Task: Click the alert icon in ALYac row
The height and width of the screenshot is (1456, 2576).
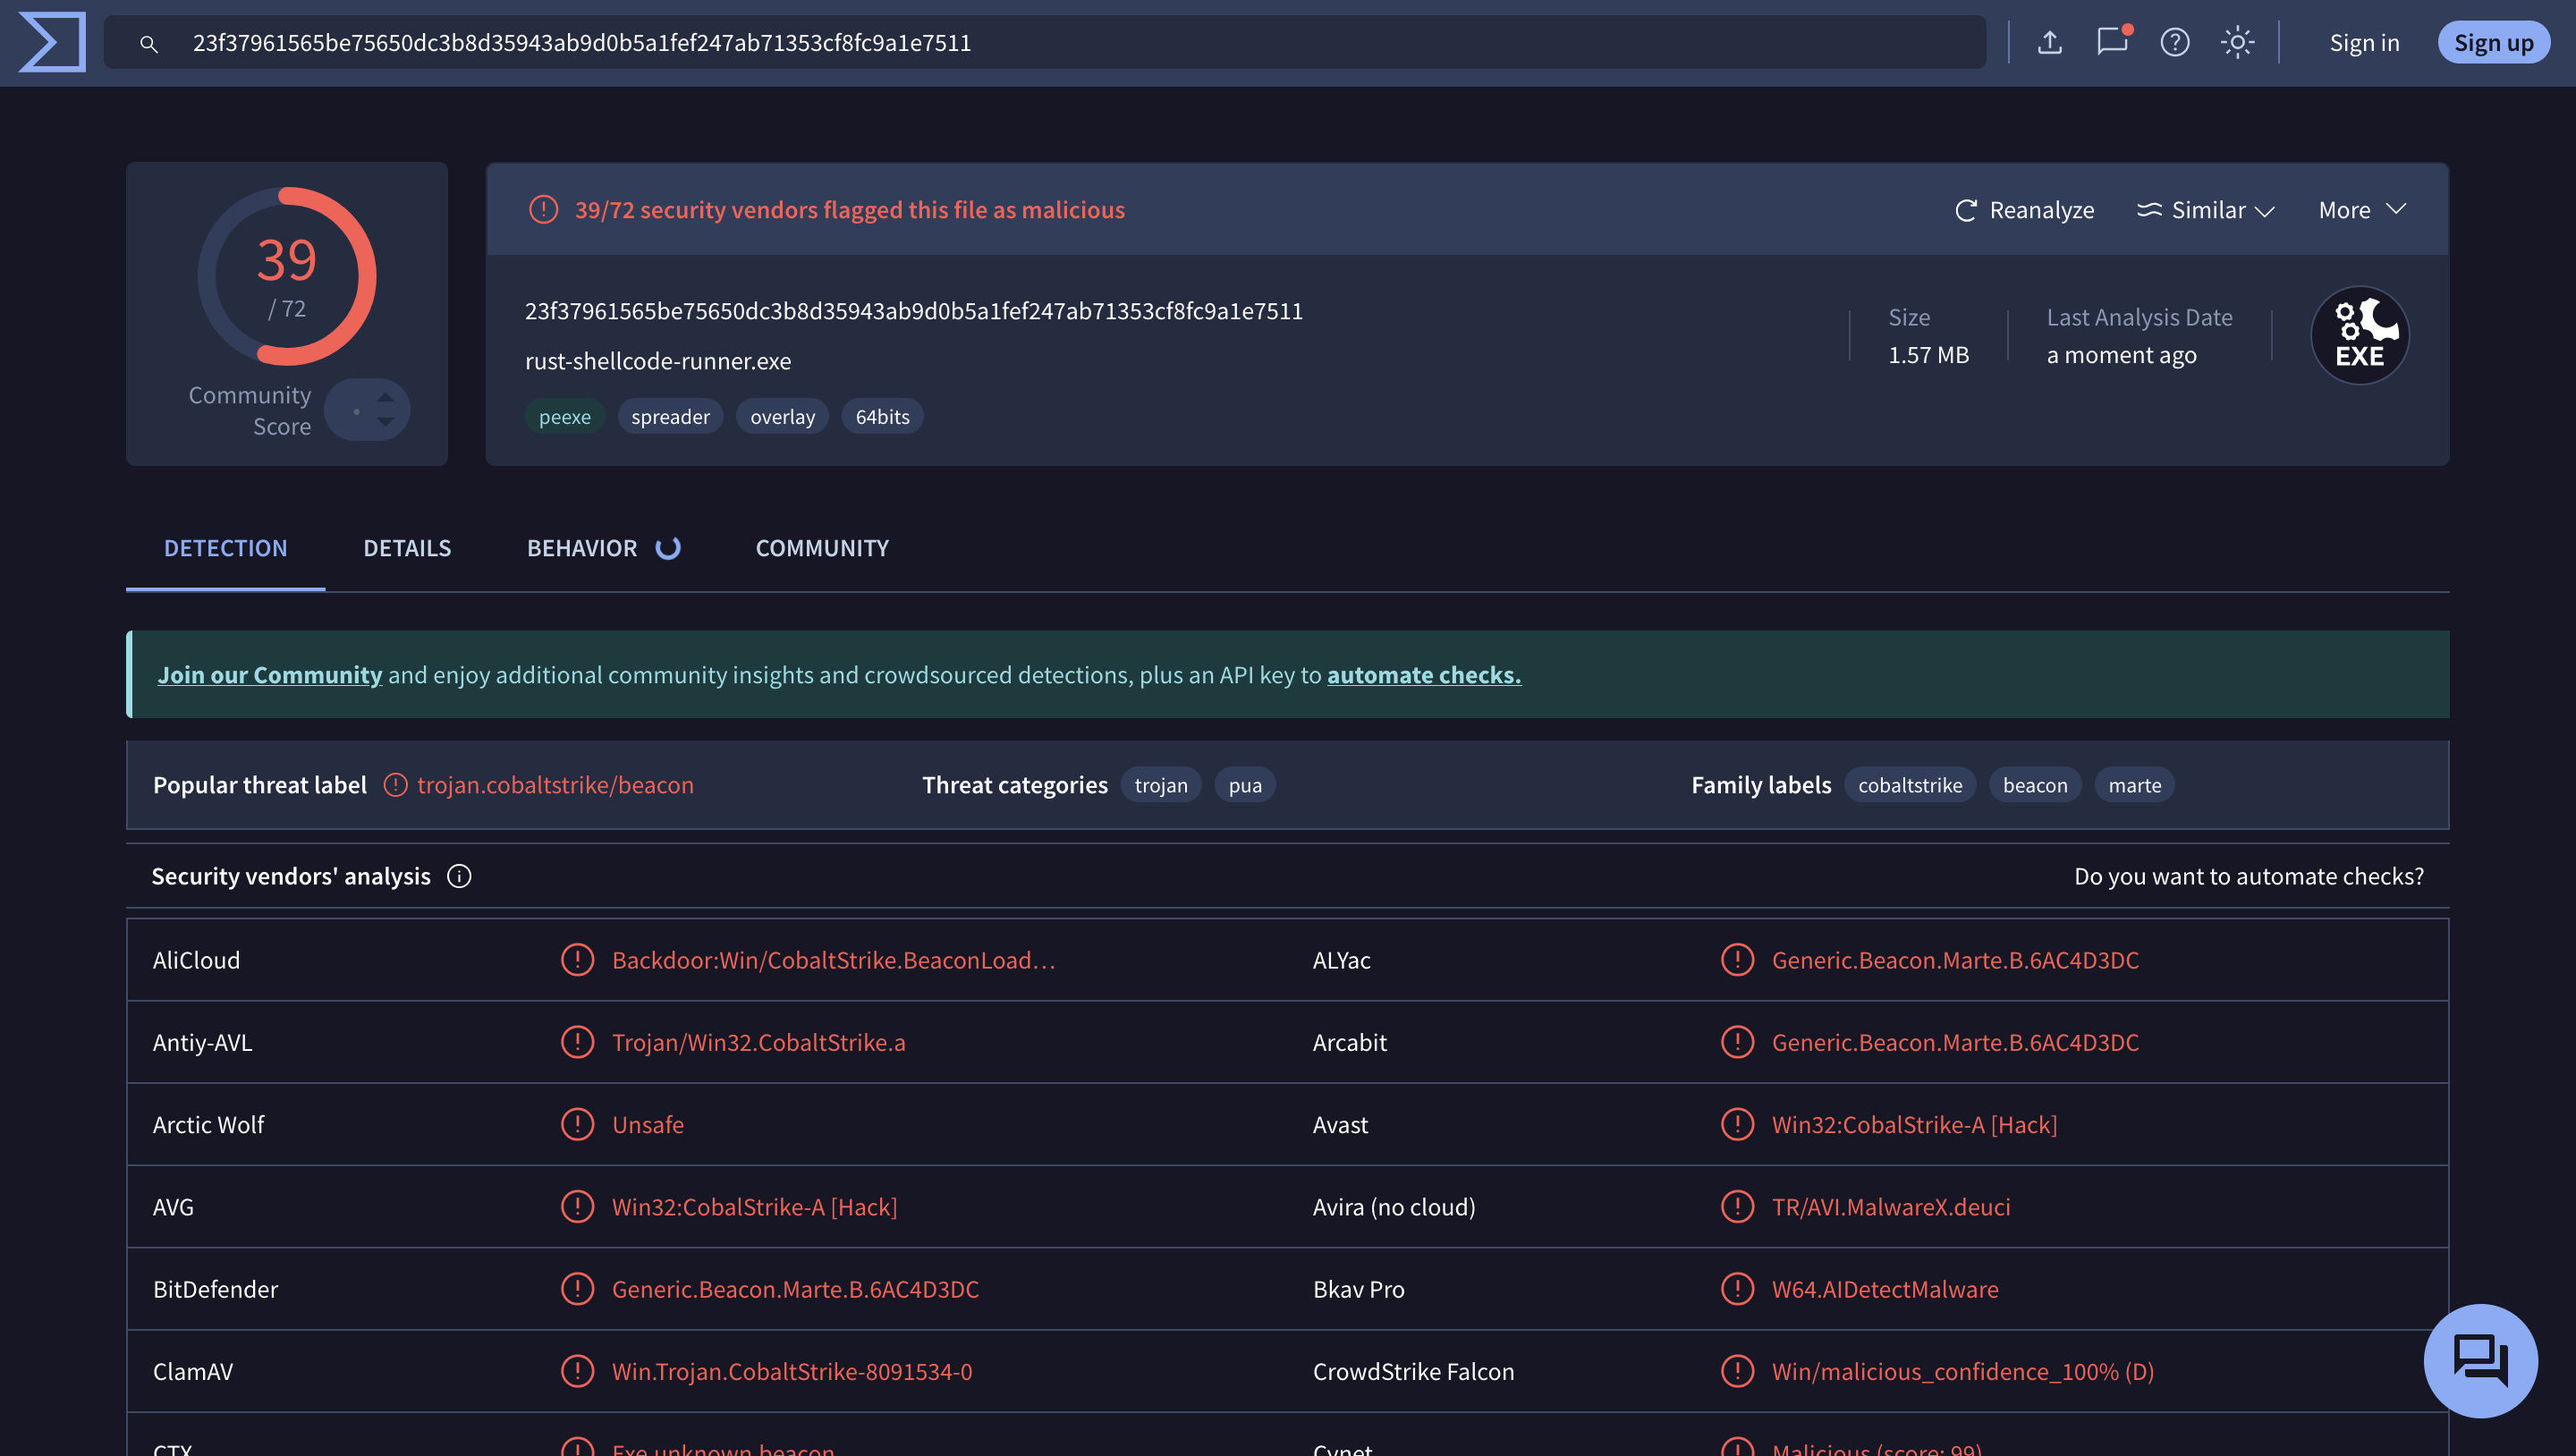Action: [x=1737, y=960]
